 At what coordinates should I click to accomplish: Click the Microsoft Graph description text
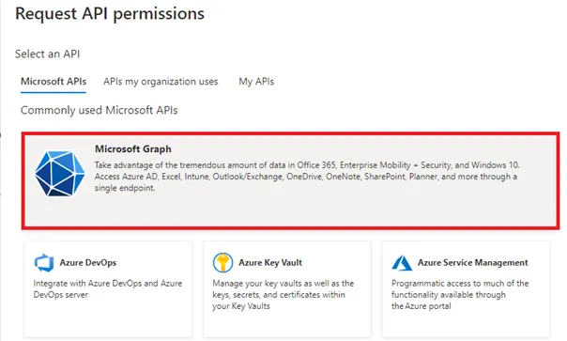coord(307,177)
